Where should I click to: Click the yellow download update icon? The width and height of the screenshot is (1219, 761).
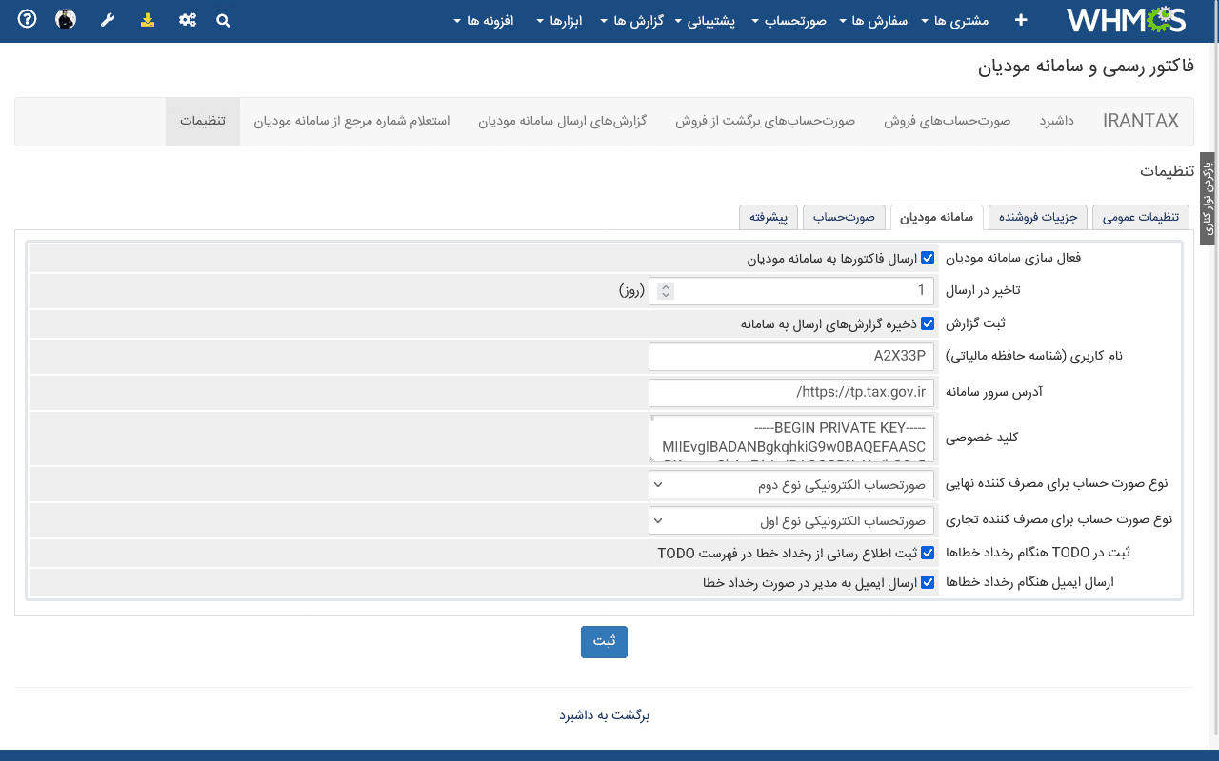point(148,19)
